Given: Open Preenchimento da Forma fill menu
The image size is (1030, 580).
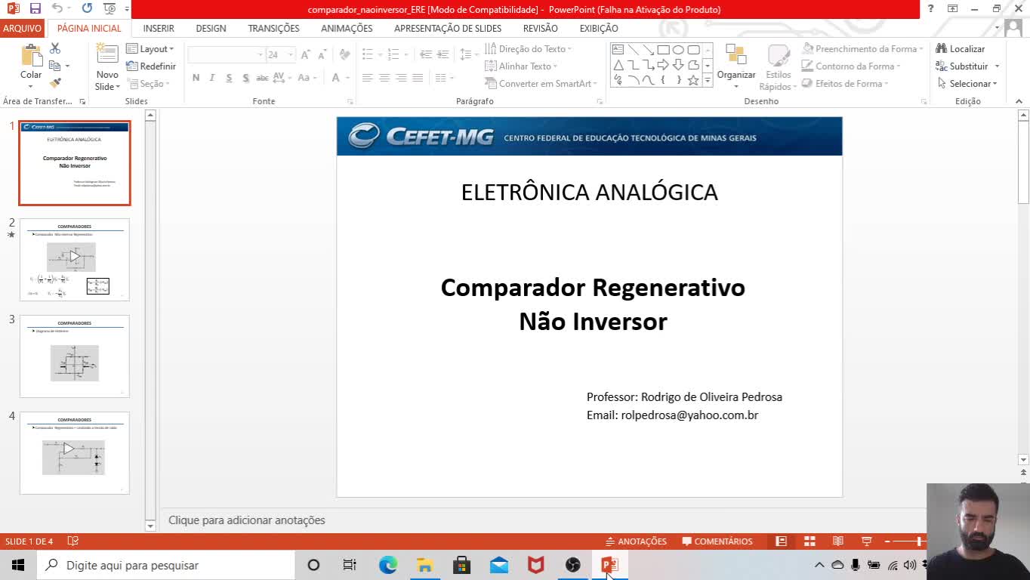Looking at the screenshot, I should (864, 49).
